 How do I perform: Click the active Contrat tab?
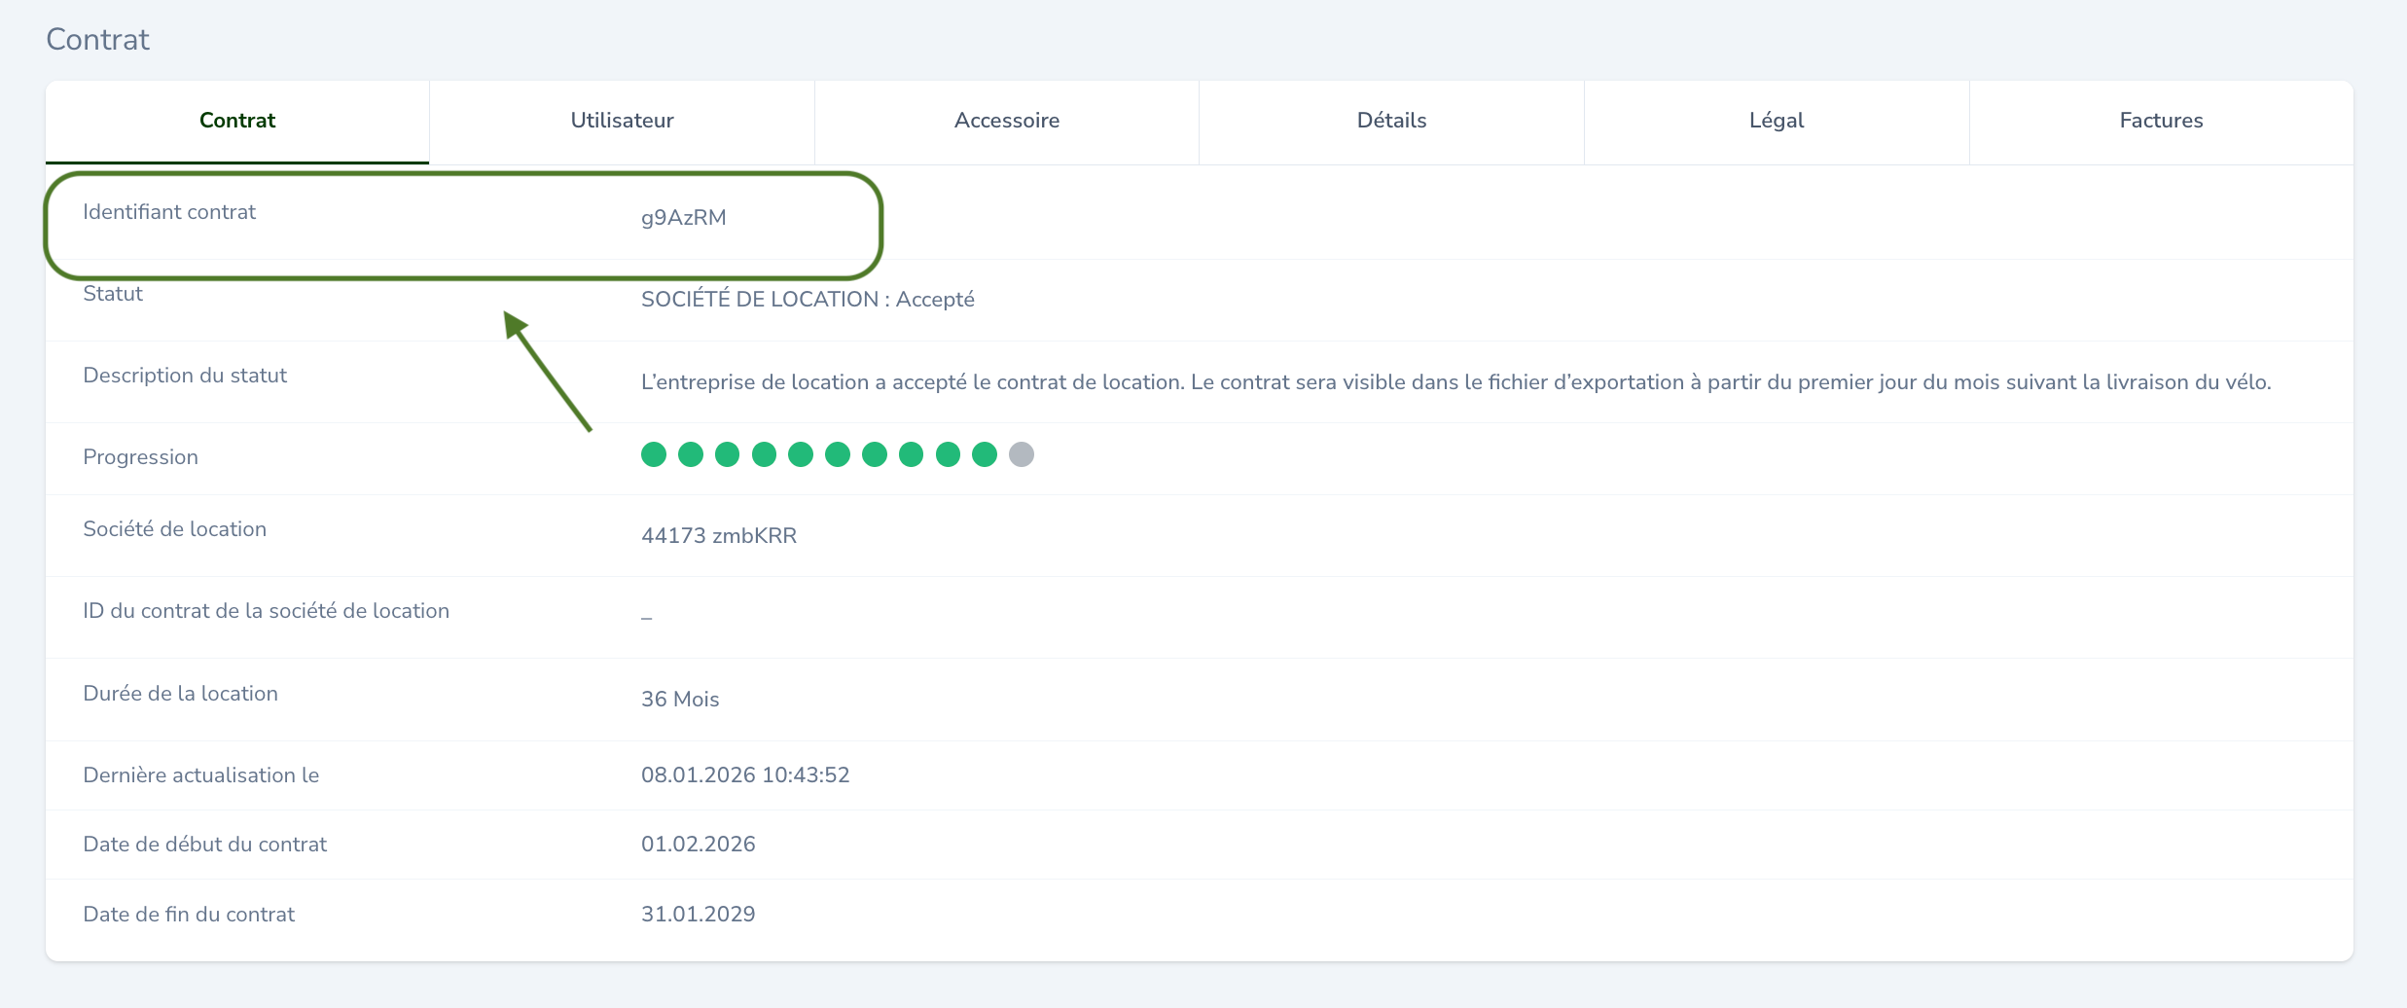[237, 121]
